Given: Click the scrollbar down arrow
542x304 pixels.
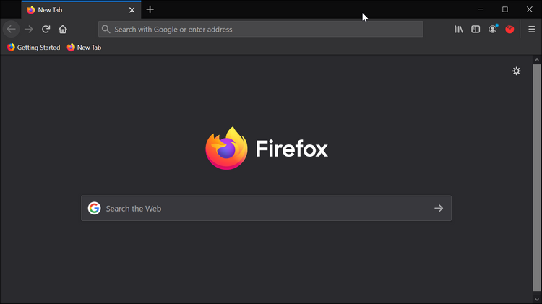Looking at the screenshot, I should point(537,299).
